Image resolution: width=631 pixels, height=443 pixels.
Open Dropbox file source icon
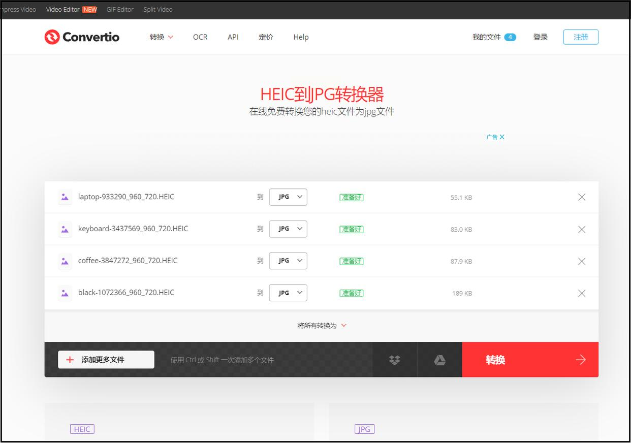tap(395, 360)
